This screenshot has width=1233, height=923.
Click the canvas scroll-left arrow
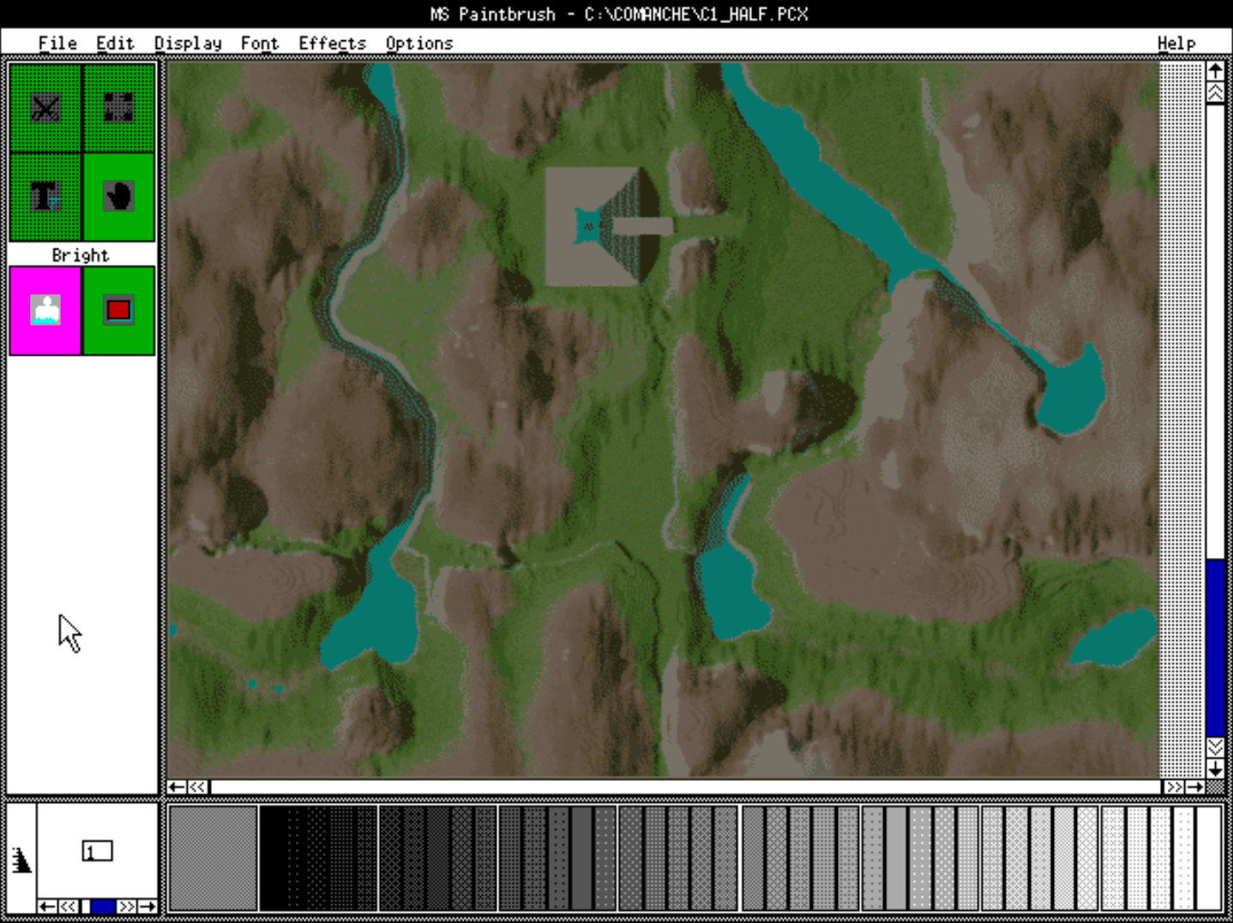pos(177,787)
